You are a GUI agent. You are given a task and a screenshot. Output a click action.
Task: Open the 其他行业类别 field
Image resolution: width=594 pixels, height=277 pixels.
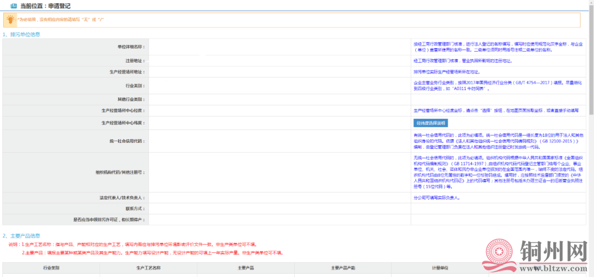[279, 99]
